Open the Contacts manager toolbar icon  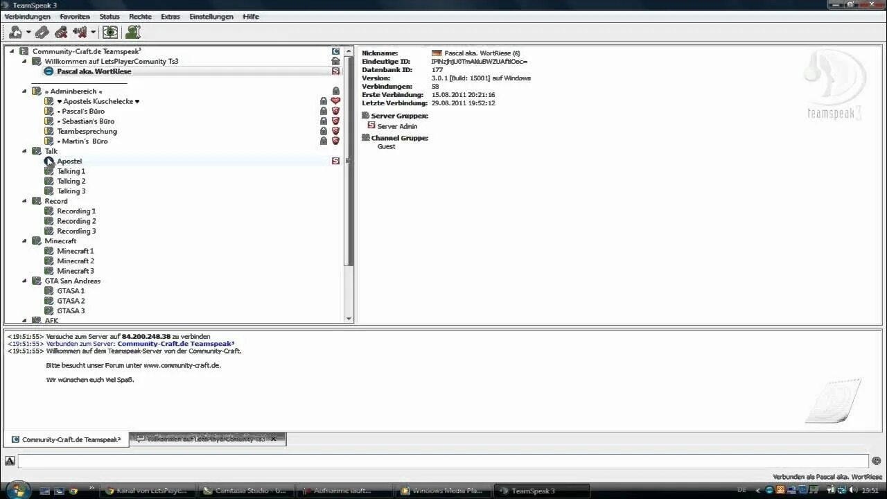pyautogui.click(x=133, y=32)
